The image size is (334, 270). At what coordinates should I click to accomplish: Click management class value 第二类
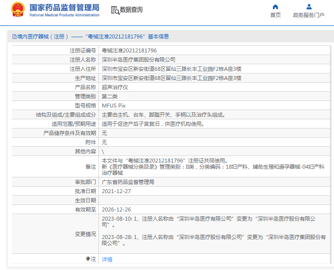(109, 96)
